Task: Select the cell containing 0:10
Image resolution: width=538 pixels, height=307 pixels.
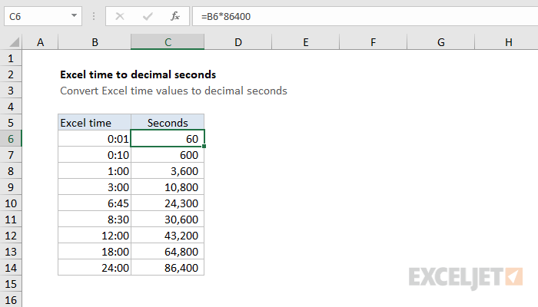Action: 95,155
